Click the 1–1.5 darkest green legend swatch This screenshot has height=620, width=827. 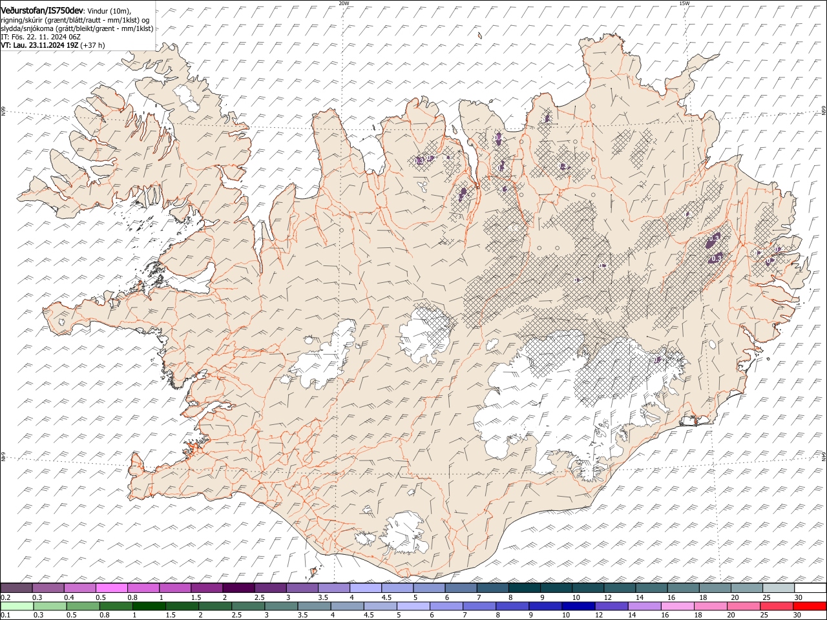[x=149, y=606]
